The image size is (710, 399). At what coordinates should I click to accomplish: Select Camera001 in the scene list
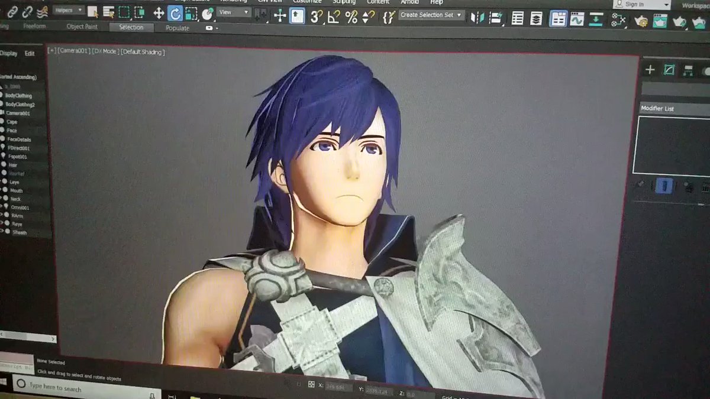coord(18,113)
